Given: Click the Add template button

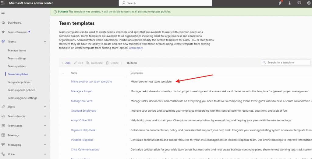Looking at the screenshot, I should coord(66,63).
